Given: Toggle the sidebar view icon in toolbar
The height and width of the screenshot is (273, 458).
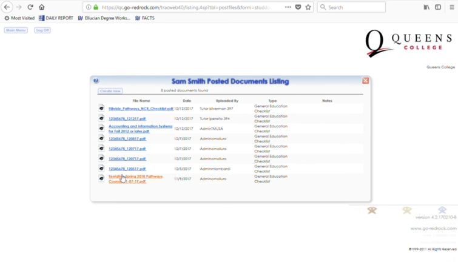Looking at the screenshot, I should pos(438,7).
